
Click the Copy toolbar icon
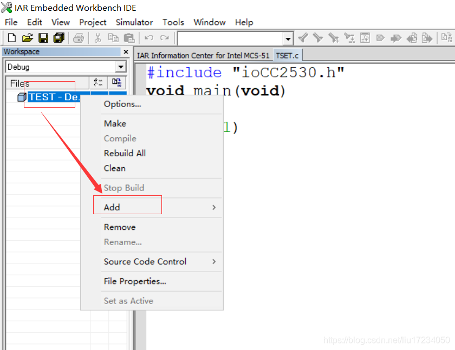pyautogui.click(x=113, y=38)
